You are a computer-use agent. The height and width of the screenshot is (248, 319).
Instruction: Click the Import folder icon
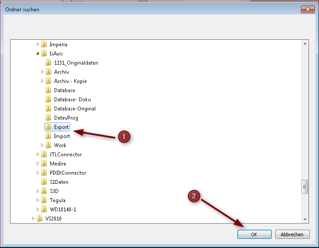coord(49,136)
